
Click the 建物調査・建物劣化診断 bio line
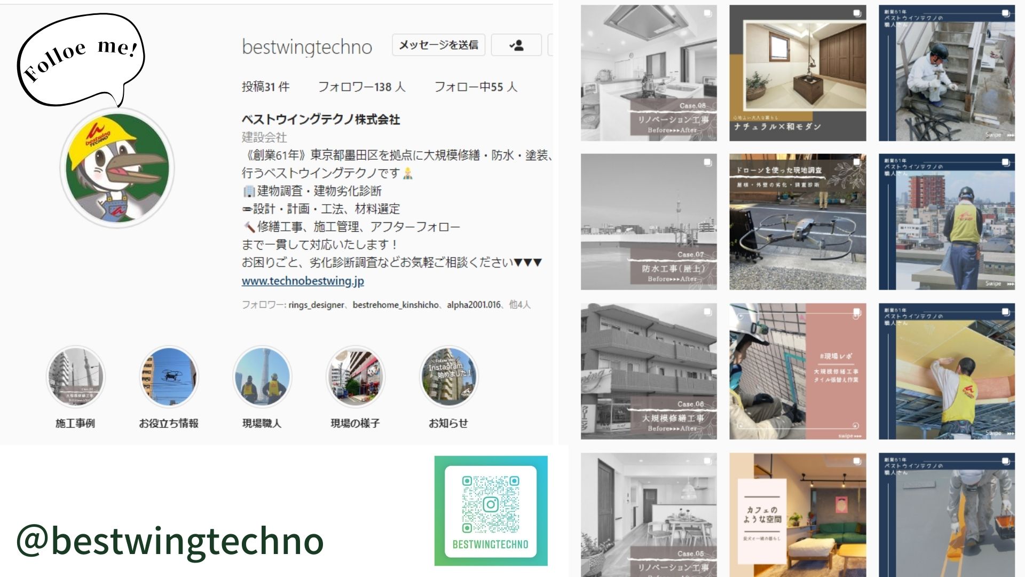[x=312, y=191]
